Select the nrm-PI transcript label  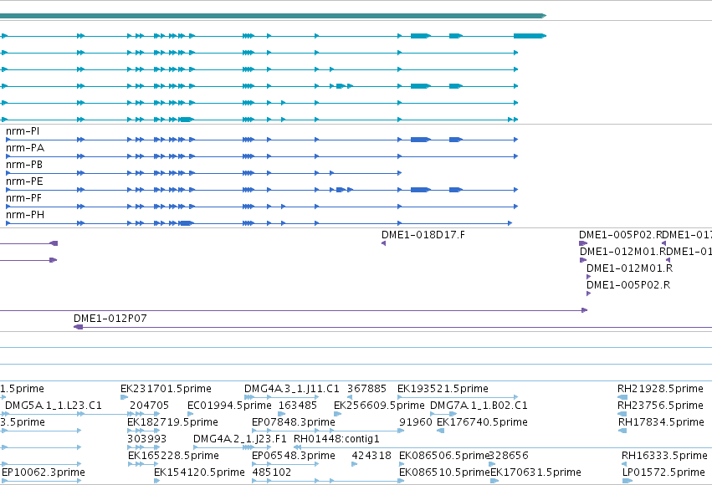23,131
